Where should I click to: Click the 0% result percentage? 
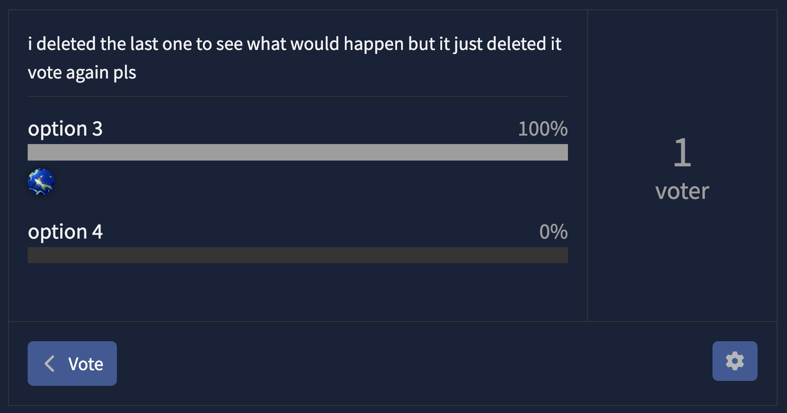coord(553,232)
